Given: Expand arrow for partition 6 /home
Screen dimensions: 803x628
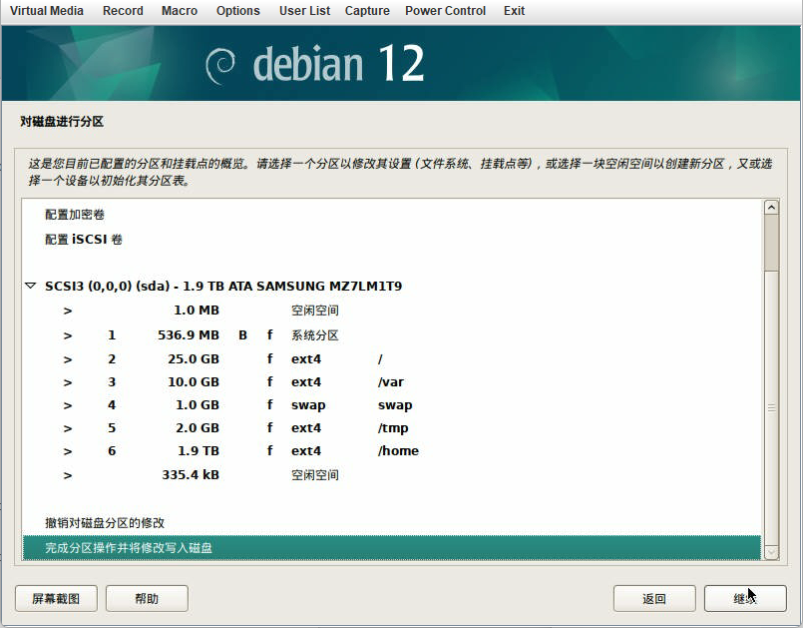Looking at the screenshot, I should tap(68, 451).
